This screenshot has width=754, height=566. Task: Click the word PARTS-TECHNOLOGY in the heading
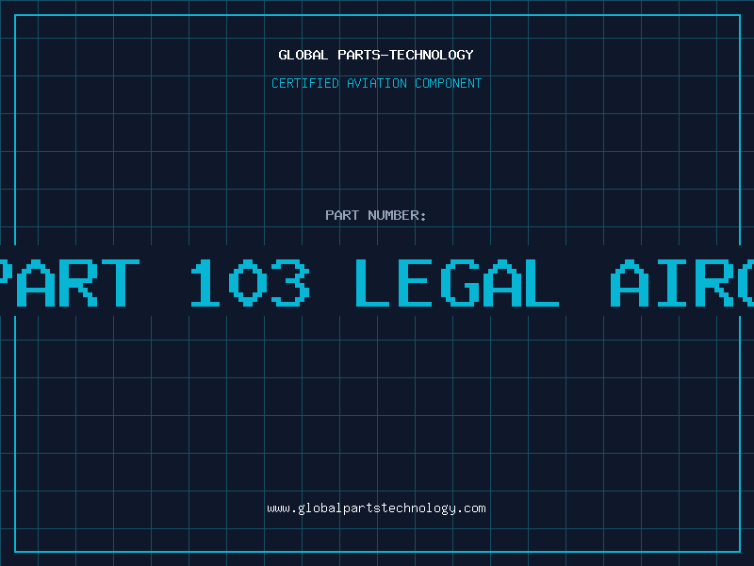(x=406, y=55)
